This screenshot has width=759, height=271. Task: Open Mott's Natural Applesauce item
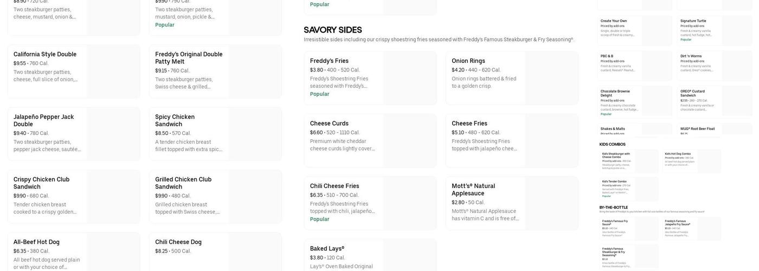click(473, 190)
